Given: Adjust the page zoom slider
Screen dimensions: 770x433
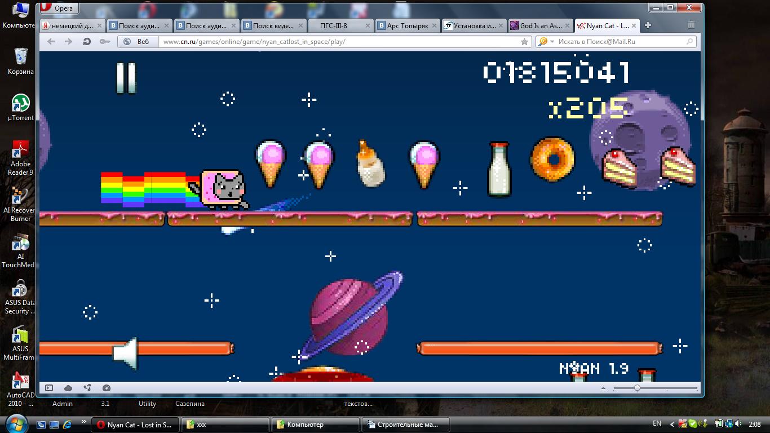Looking at the screenshot, I should click(x=637, y=388).
